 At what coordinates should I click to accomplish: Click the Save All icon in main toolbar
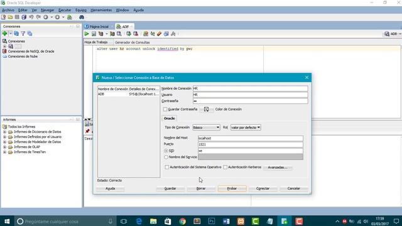(24, 17)
